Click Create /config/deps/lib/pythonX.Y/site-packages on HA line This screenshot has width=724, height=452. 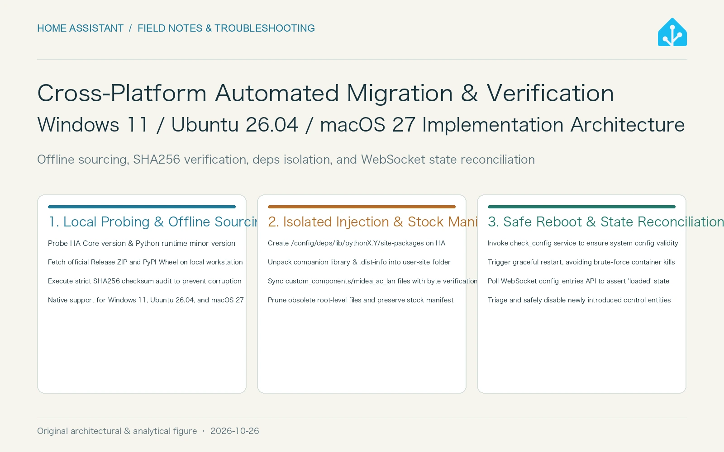(357, 243)
